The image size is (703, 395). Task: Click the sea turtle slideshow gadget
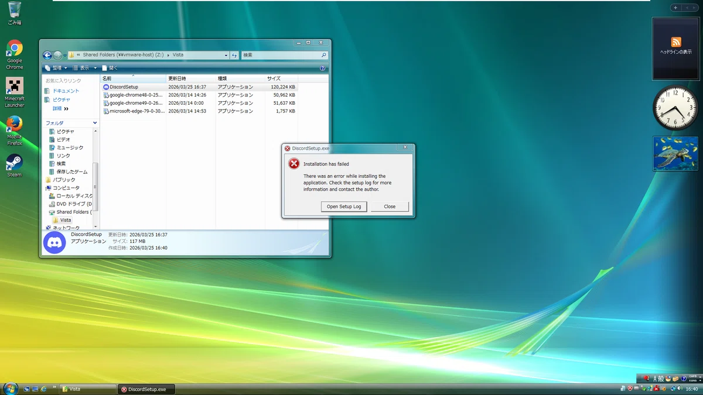pos(675,153)
